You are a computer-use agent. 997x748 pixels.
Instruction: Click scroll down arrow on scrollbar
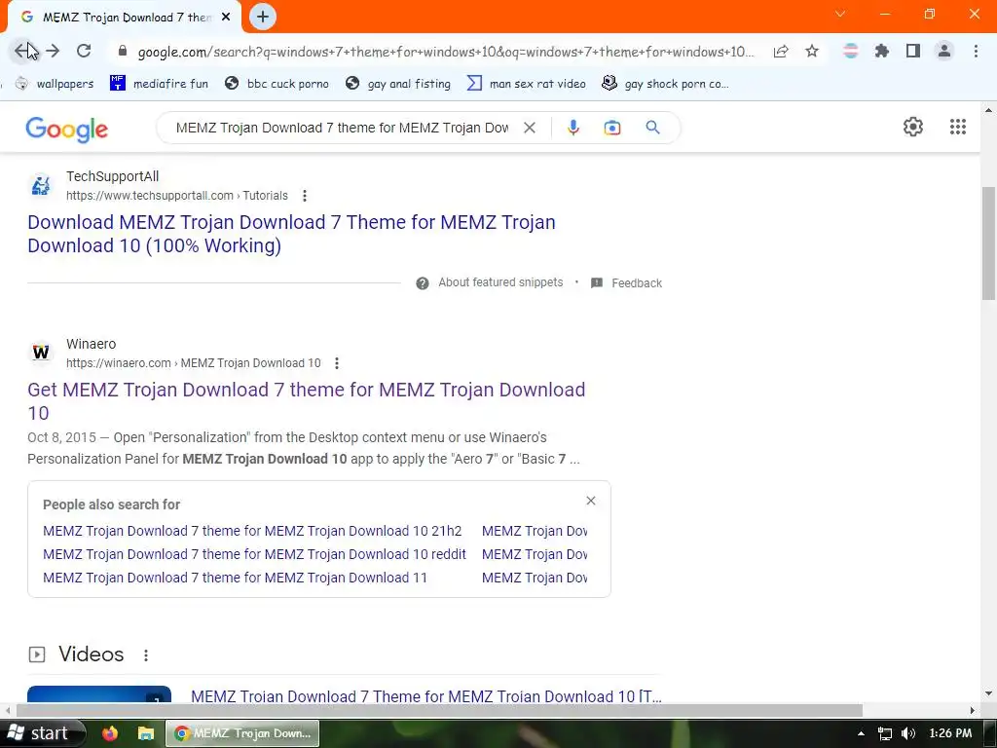tap(988, 693)
